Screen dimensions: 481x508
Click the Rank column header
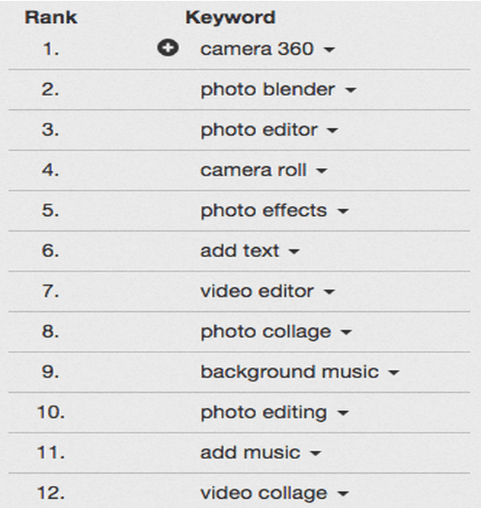[x=50, y=17]
